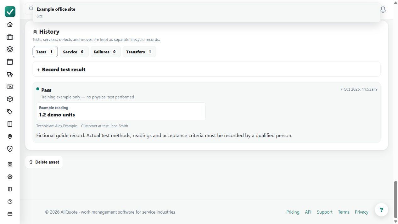Click the trash icon on Delete asset
Viewport: 398px width, 224px height.
[x=31, y=162]
